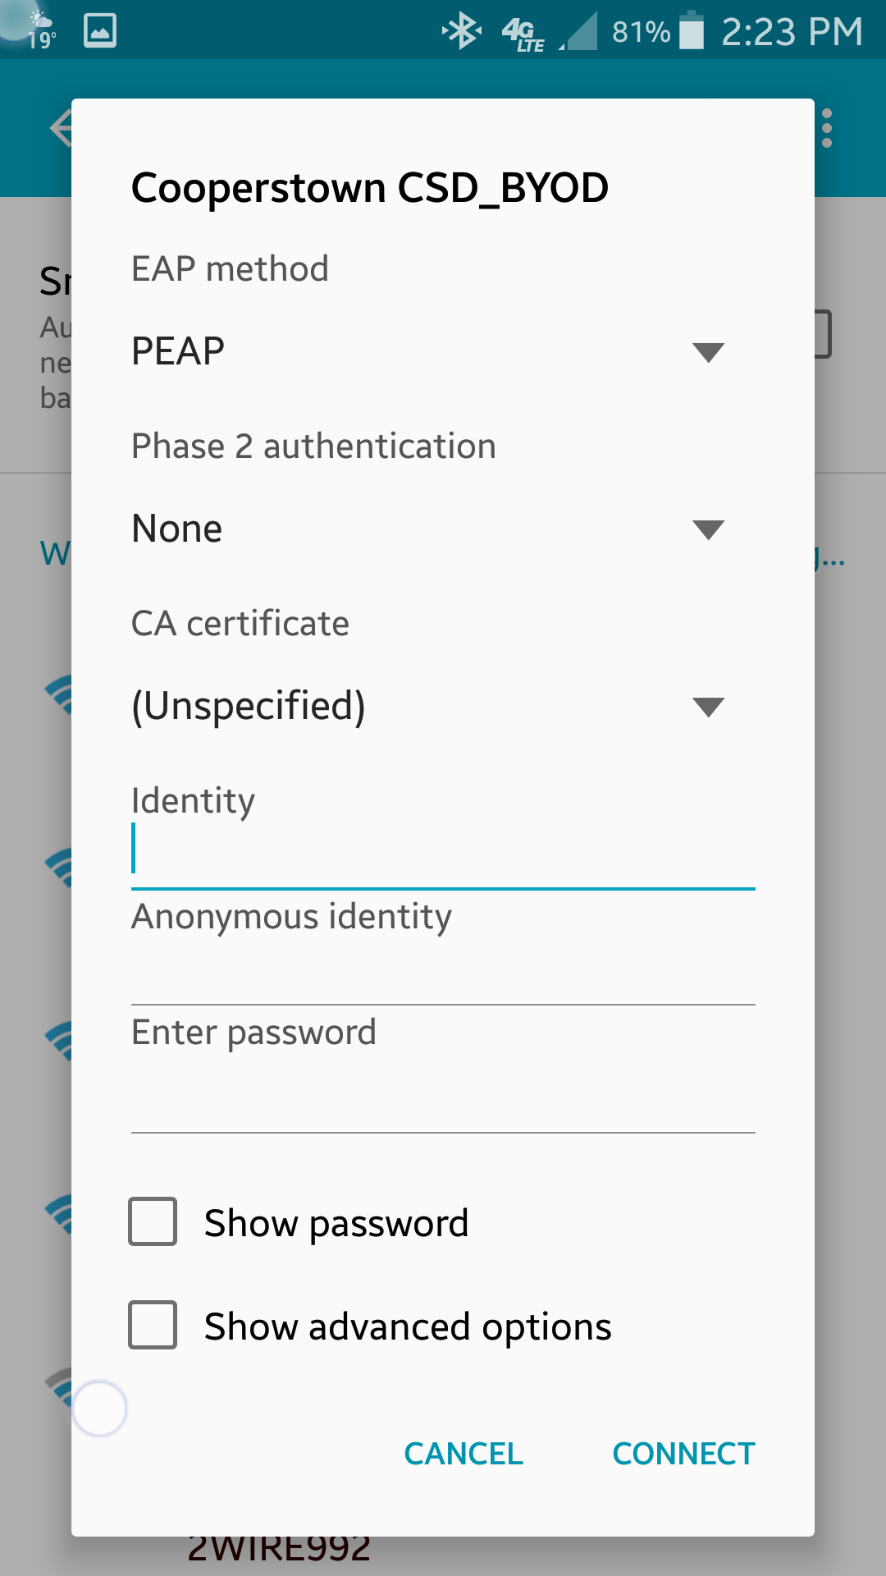886x1576 pixels.
Task: Open the three-dot overflow menu
Action: pyautogui.click(x=827, y=128)
